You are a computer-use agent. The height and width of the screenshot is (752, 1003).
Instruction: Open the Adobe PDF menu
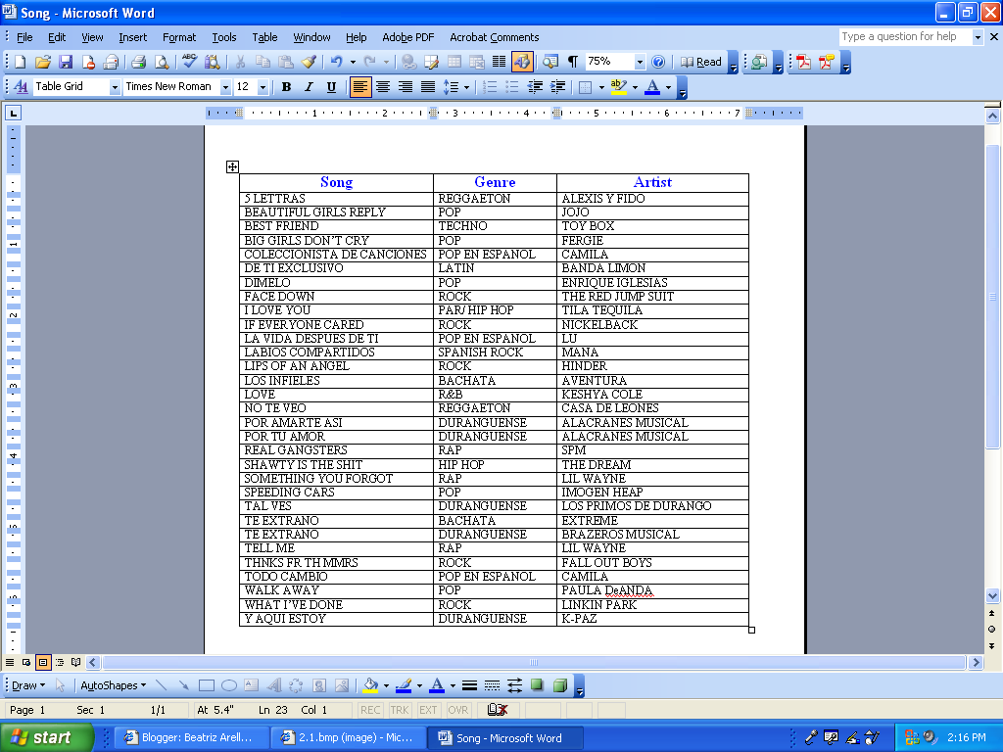(x=407, y=37)
